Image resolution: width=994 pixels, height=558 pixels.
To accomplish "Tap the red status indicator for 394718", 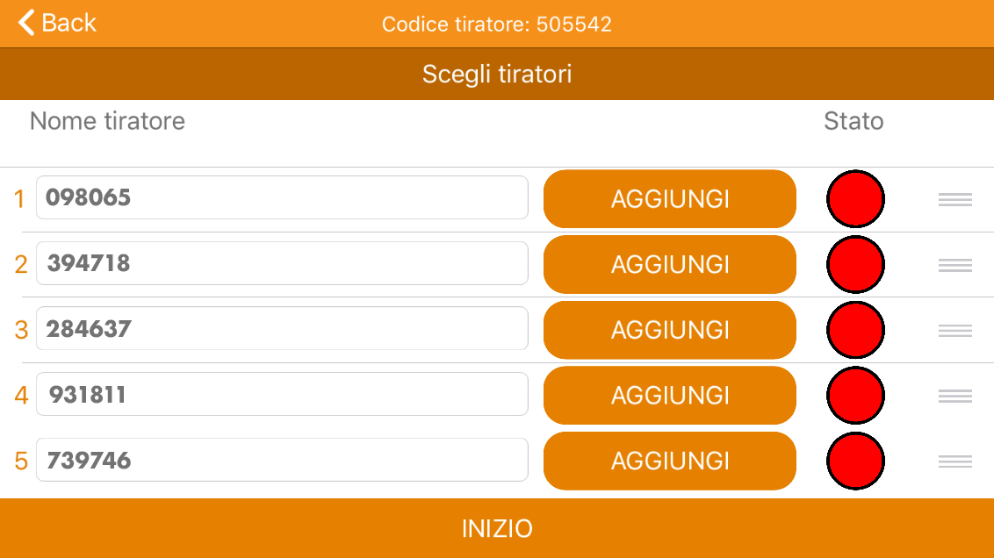I will tap(855, 265).
